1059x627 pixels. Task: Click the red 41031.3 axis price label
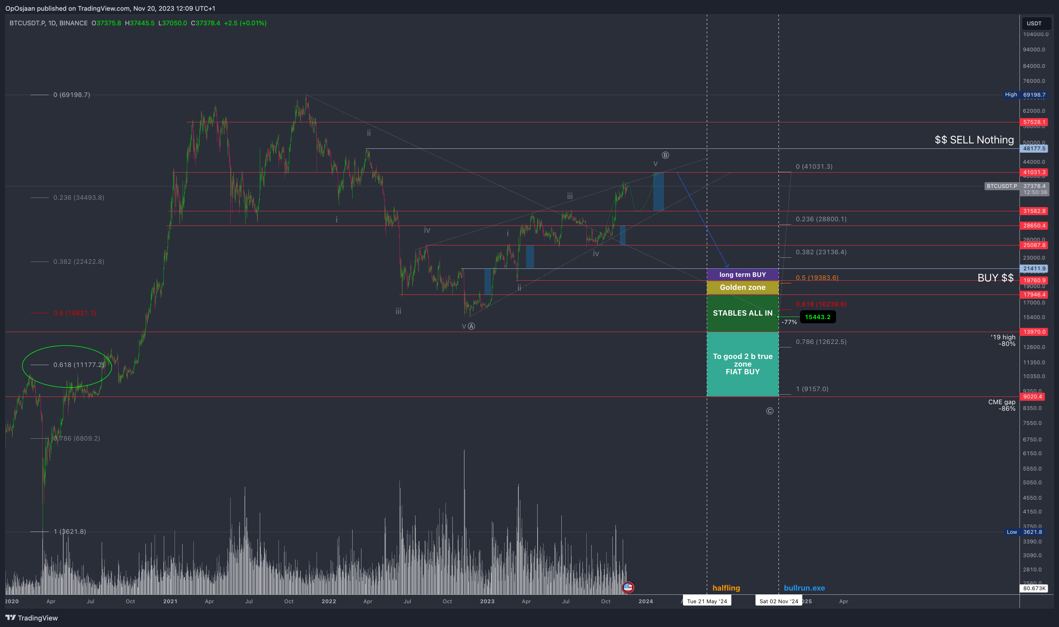tap(1034, 173)
